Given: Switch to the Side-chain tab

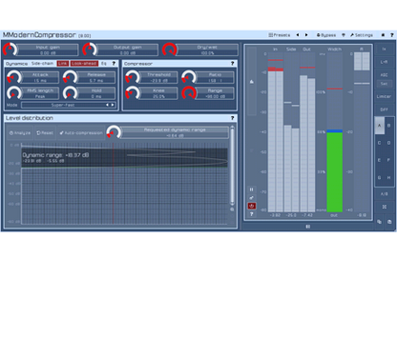Looking at the screenshot, I should pos(42,64).
